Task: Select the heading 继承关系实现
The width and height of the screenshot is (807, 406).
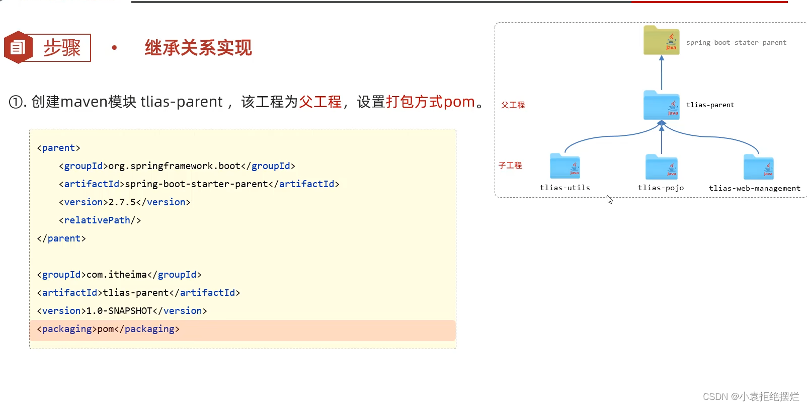Action: (x=198, y=48)
